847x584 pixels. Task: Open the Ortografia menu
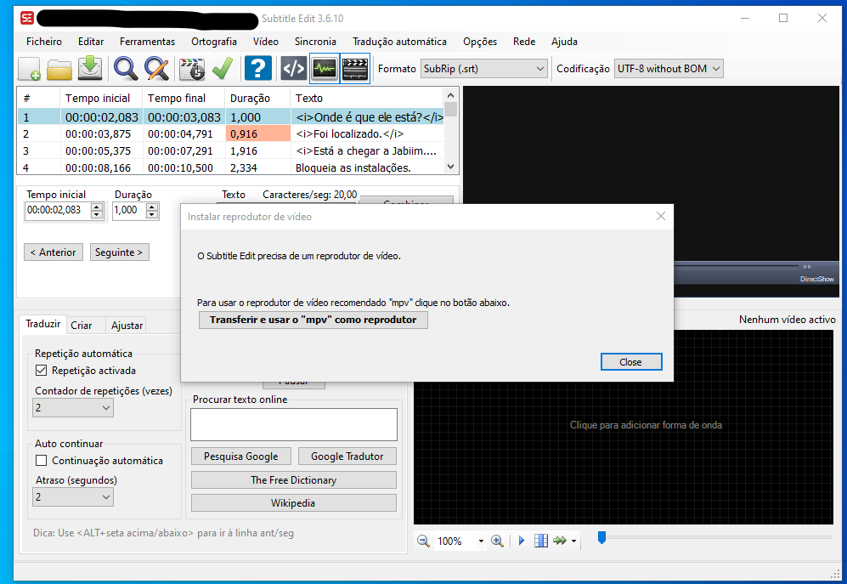[214, 42]
